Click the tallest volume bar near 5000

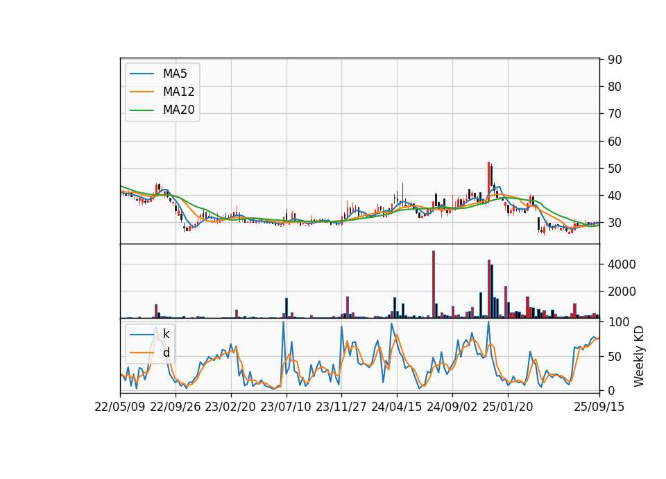tap(433, 285)
